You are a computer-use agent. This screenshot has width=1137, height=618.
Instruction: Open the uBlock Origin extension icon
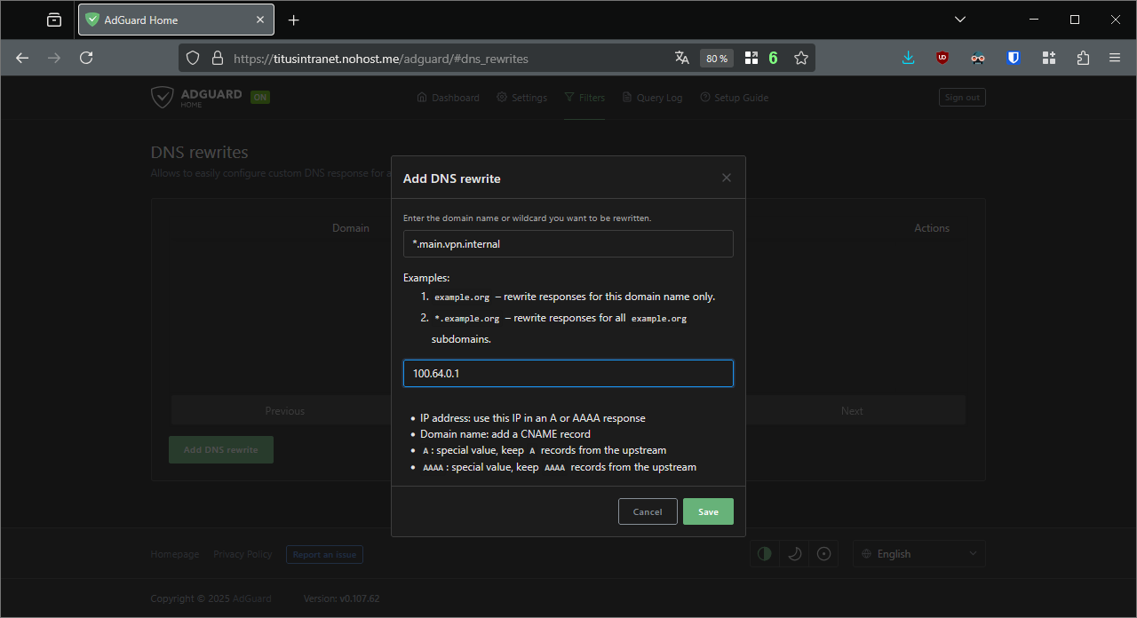tap(942, 58)
